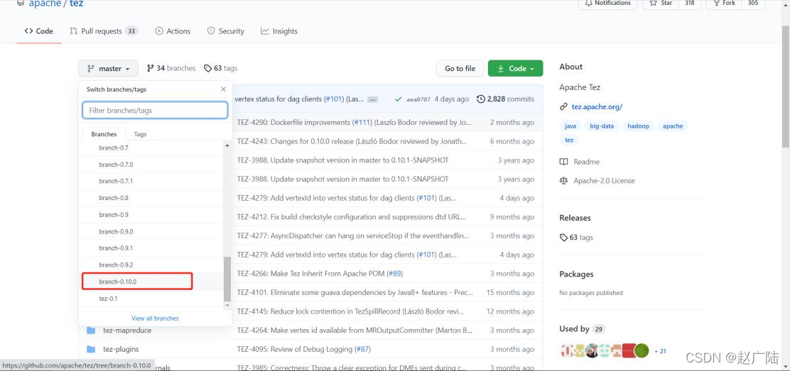Select the Branches tab in switcher
790x371 pixels.
104,134
